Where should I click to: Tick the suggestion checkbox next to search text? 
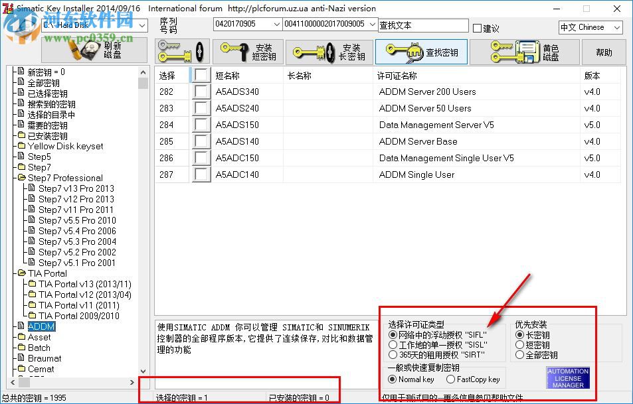[x=477, y=29]
